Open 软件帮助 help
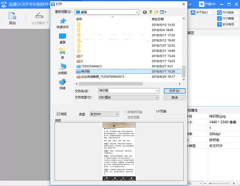Viewport: 240px width, 186px height. click(x=228, y=24)
